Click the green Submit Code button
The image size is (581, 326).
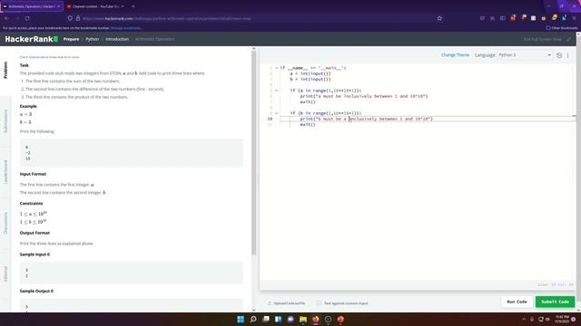point(555,302)
